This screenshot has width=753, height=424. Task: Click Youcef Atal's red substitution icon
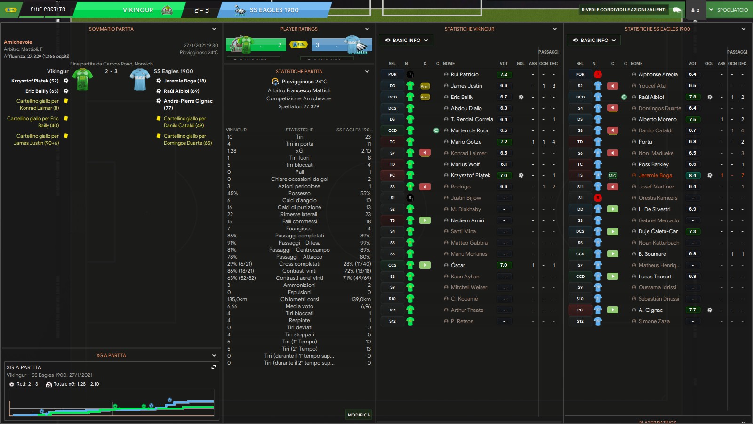coord(613,86)
